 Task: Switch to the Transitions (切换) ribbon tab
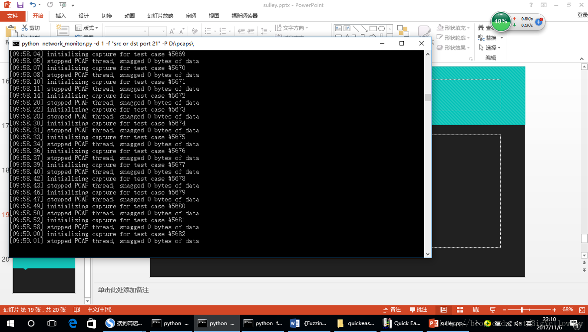click(x=107, y=16)
